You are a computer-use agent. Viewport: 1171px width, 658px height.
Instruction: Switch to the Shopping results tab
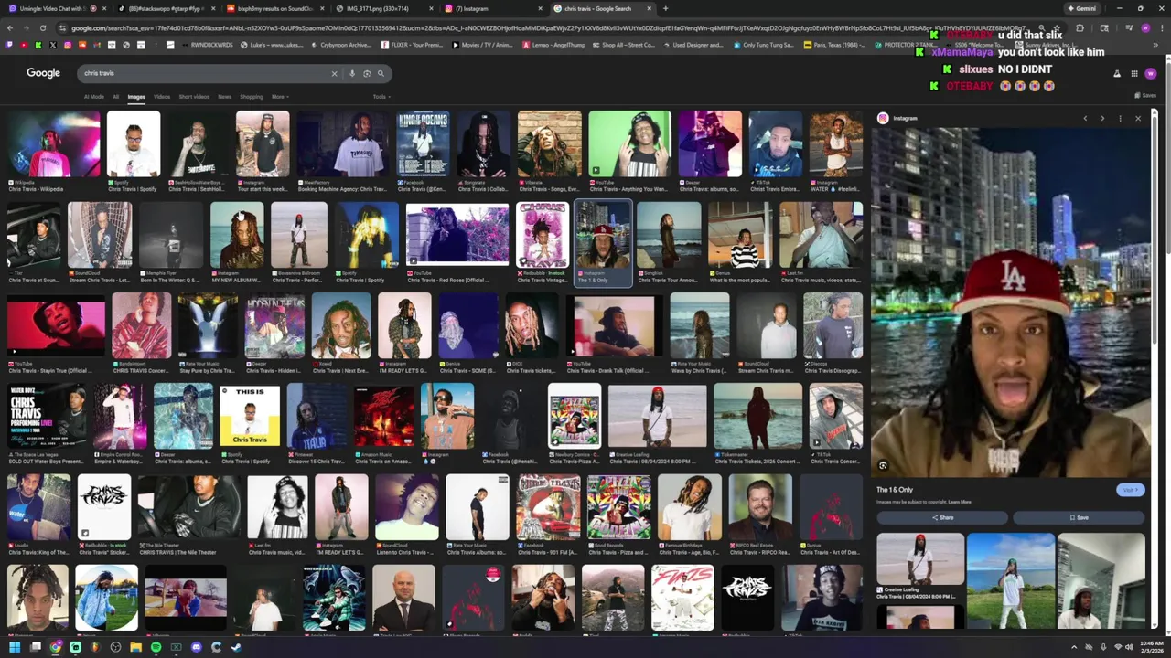(252, 97)
